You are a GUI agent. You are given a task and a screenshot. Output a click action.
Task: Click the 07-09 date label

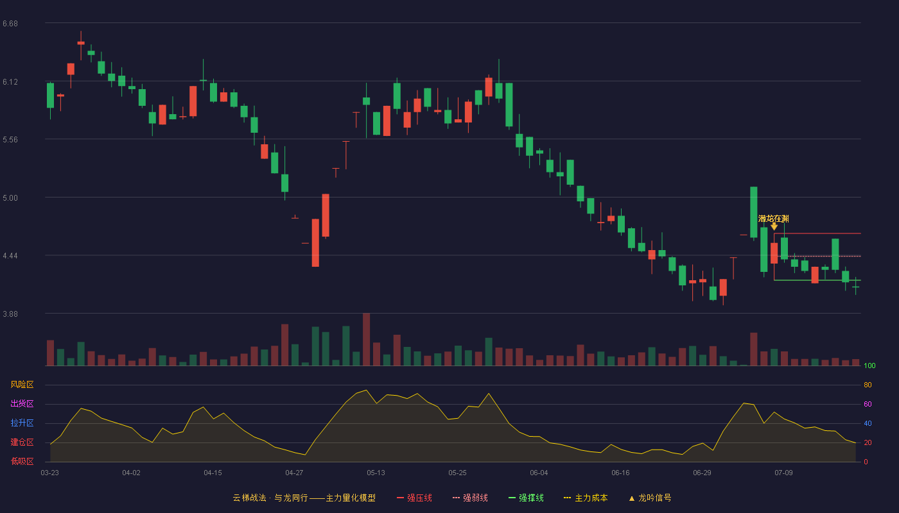click(x=783, y=473)
